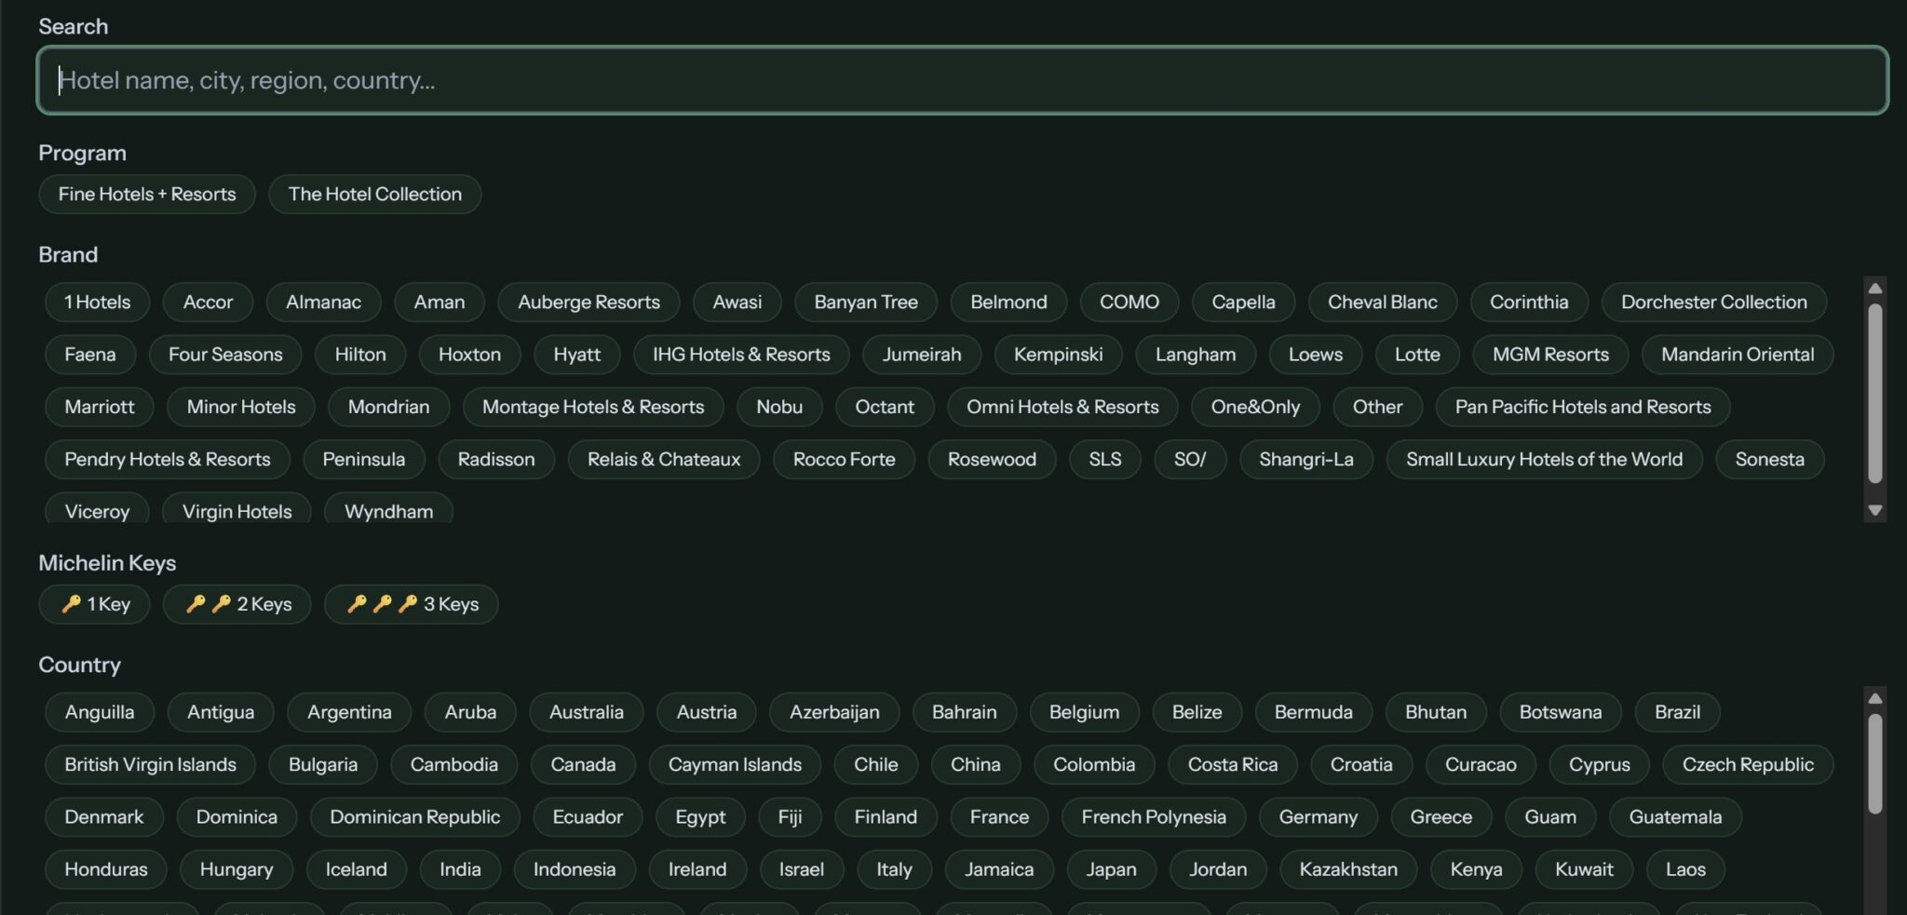Pick the Jumeirah brand chip
The height and width of the screenshot is (915, 1907).
point(922,355)
